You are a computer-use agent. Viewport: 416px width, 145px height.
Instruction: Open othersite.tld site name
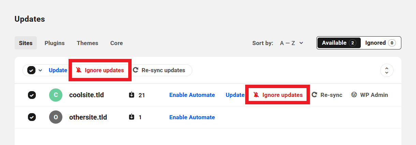[88, 117]
